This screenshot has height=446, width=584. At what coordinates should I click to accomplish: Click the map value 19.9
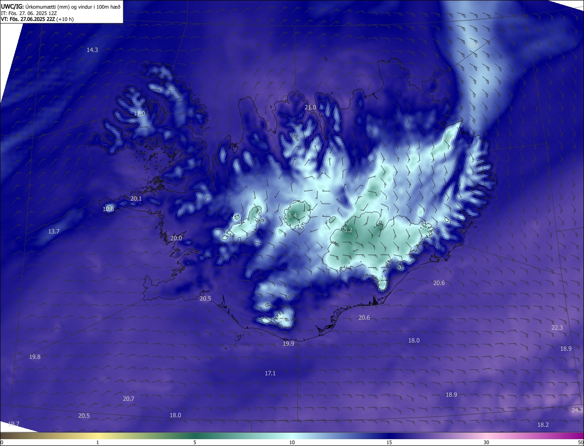pyautogui.click(x=288, y=343)
